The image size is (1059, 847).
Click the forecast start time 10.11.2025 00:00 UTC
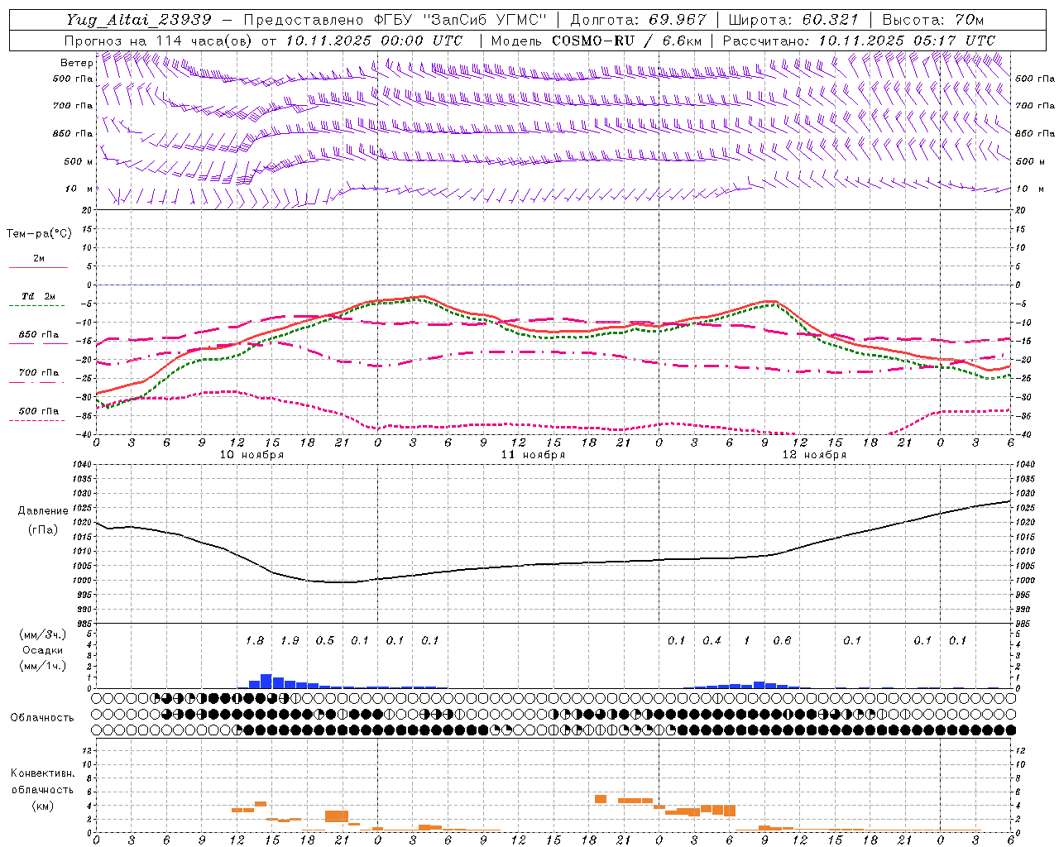(374, 41)
